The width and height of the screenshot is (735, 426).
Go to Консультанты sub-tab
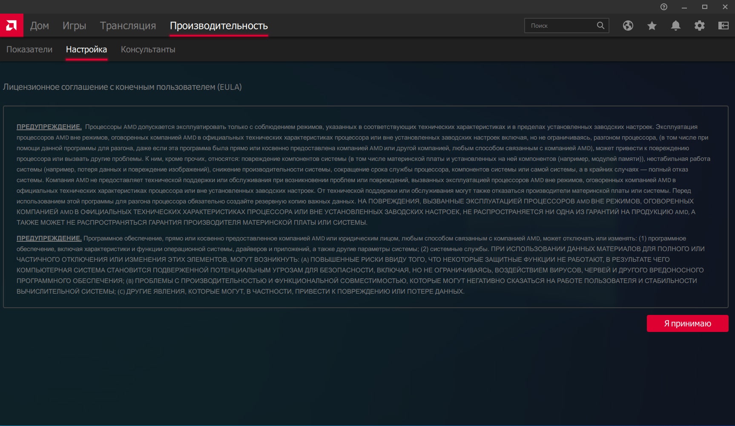click(x=148, y=49)
